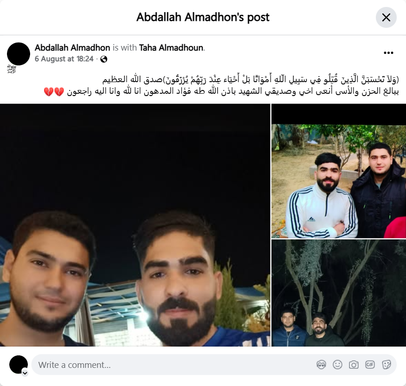The height and width of the screenshot is (386, 406).
Task: Click the Arabic post caption text
Action: [x=221, y=85]
